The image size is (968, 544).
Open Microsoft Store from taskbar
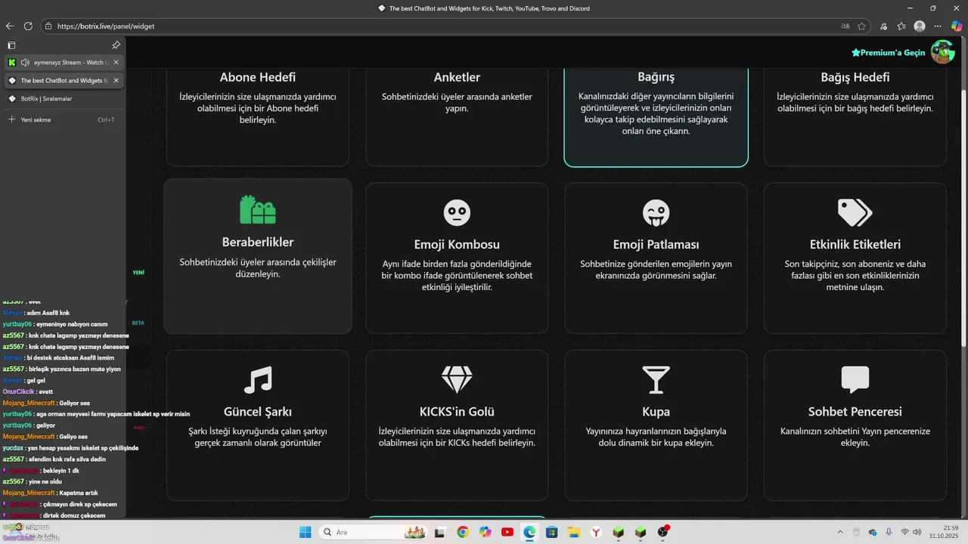click(552, 532)
